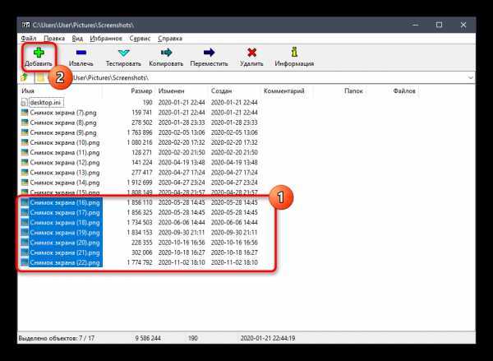Click the Комментарий column header
493x361 pixels.
click(284, 91)
